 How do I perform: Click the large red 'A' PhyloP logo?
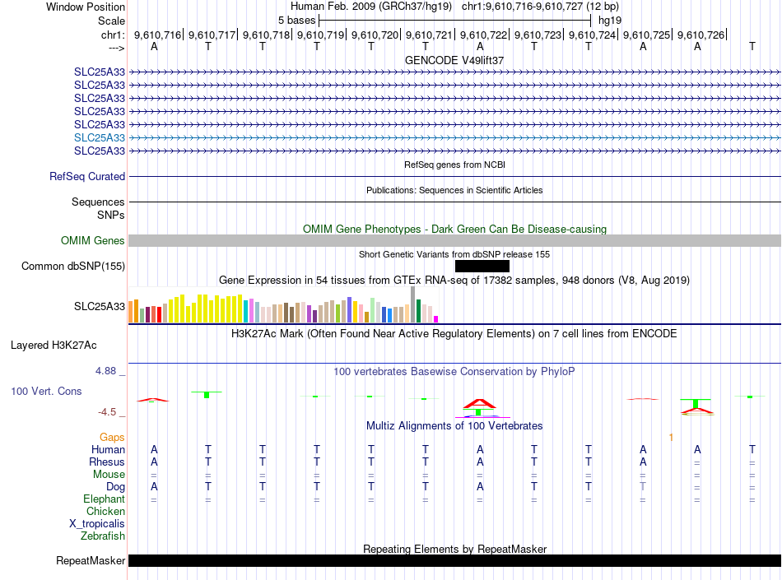pos(479,403)
